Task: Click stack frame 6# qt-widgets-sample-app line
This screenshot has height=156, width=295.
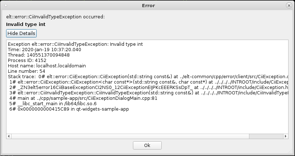Action: click(69, 109)
